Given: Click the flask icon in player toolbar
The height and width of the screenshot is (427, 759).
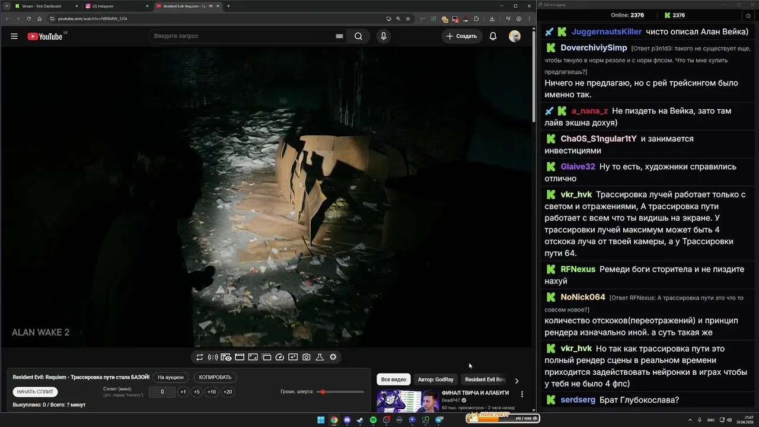Looking at the screenshot, I should pyautogui.click(x=320, y=357).
